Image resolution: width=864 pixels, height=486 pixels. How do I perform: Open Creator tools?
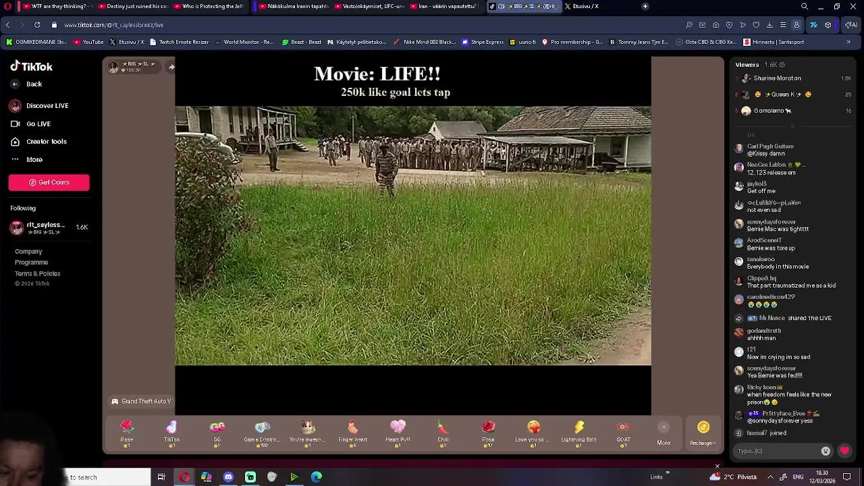[x=38, y=142]
